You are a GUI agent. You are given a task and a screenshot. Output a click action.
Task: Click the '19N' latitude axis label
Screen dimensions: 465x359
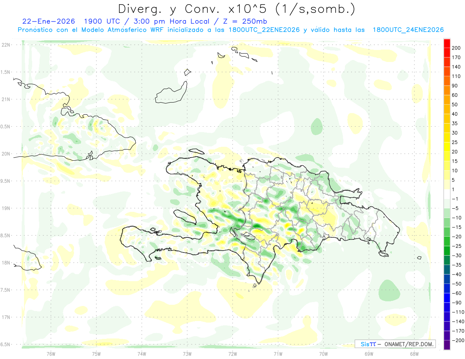[x=5, y=208]
